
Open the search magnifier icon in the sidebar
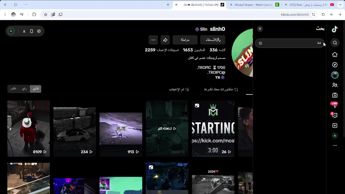click(335, 43)
